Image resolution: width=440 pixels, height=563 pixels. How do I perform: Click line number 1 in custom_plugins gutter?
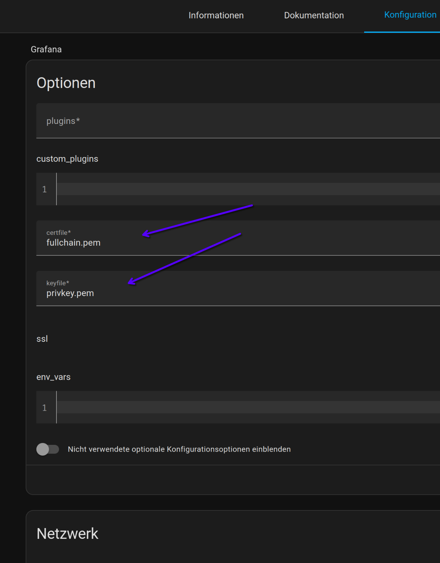[45, 189]
